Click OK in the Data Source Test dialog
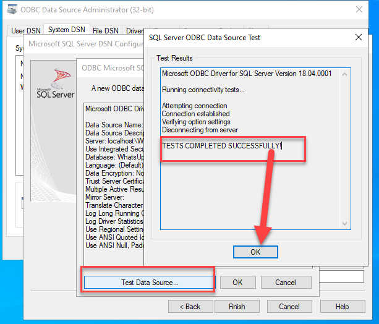This screenshot has height=324, width=379. click(x=255, y=252)
